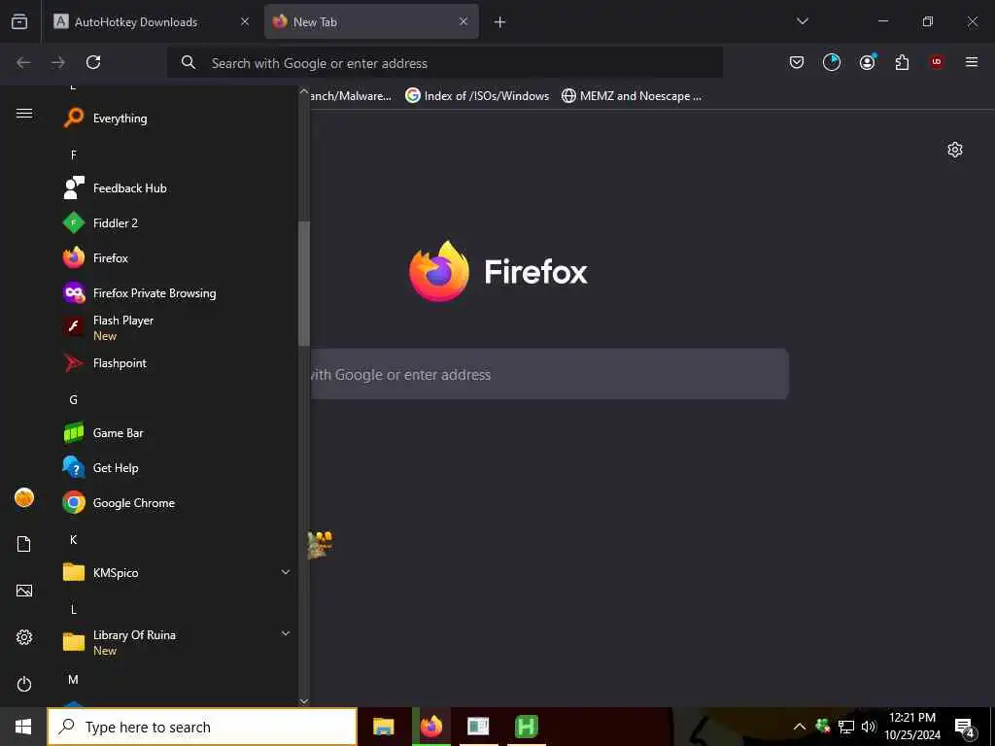The image size is (995, 746).
Task: Focus the Firefox address bar
Action: coord(445,63)
